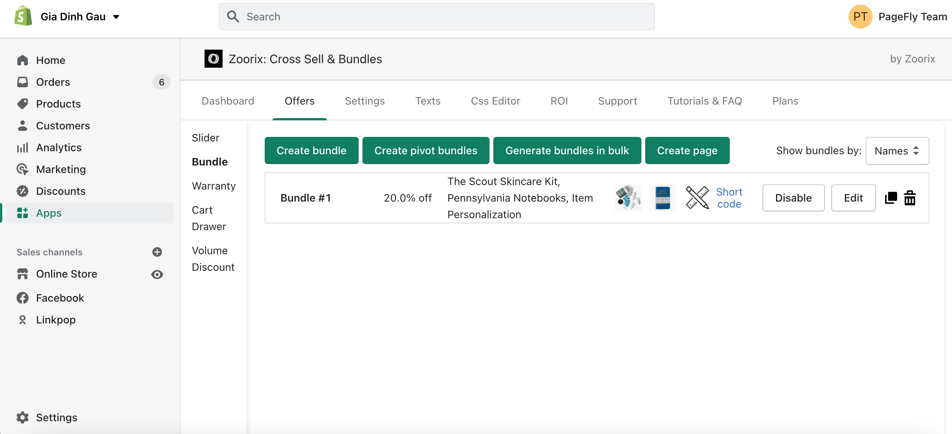952x434 pixels.
Task: Add a sales channel plus icon
Action: click(157, 252)
